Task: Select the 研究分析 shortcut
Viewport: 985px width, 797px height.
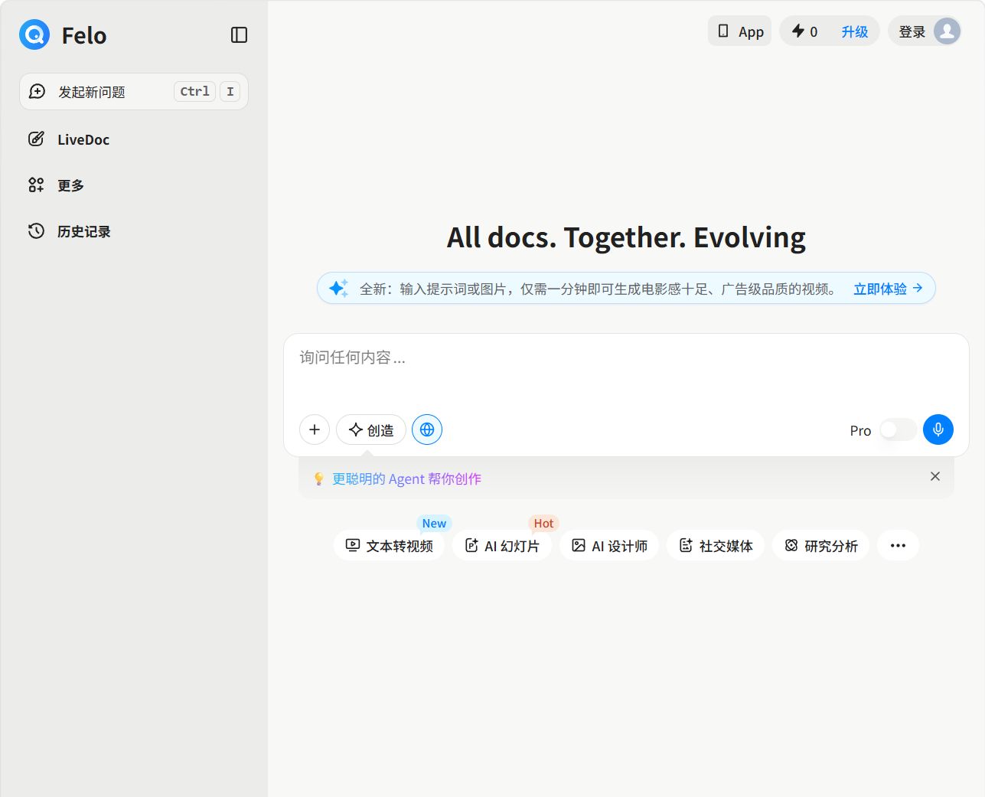Action: [820, 545]
